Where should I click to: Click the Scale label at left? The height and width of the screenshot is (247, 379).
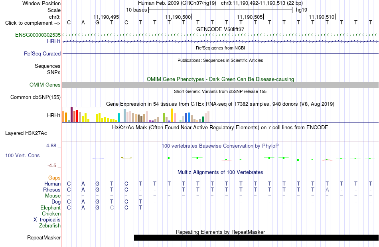(54, 10)
